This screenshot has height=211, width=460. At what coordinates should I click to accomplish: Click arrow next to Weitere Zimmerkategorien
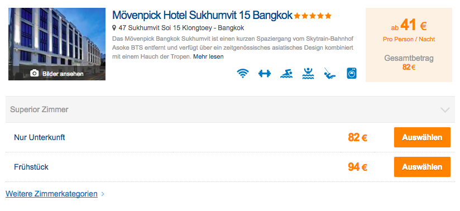point(102,194)
